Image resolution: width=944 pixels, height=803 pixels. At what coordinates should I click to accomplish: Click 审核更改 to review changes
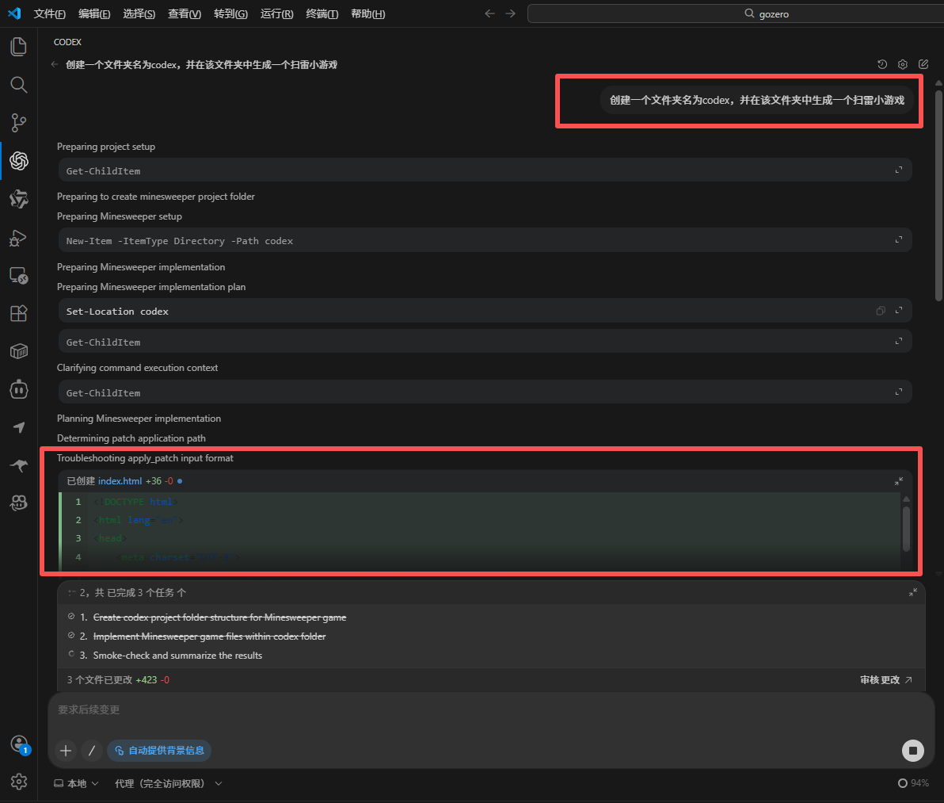pyautogui.click(x=885, y=679)
